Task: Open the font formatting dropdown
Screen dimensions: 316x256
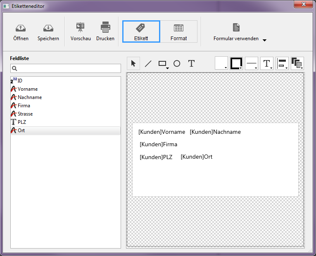Action: (x=267, y=63)
